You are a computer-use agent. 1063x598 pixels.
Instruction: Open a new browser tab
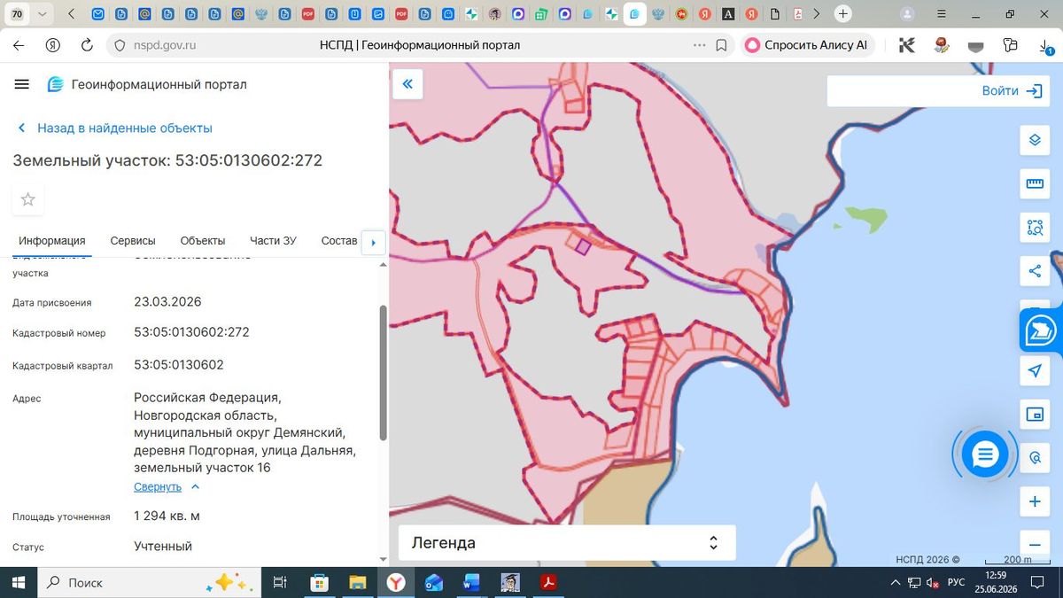(x=843, y=14)
